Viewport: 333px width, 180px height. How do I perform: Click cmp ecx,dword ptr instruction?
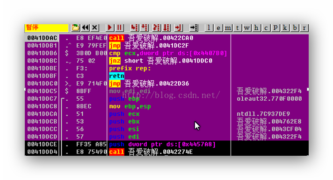pos(168,53)
